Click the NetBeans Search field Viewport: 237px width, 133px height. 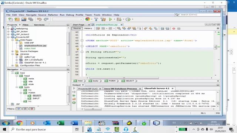tap(200, 15)
